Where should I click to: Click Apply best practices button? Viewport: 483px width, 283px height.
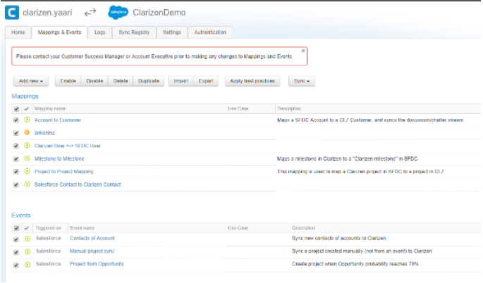pos(252,81)
